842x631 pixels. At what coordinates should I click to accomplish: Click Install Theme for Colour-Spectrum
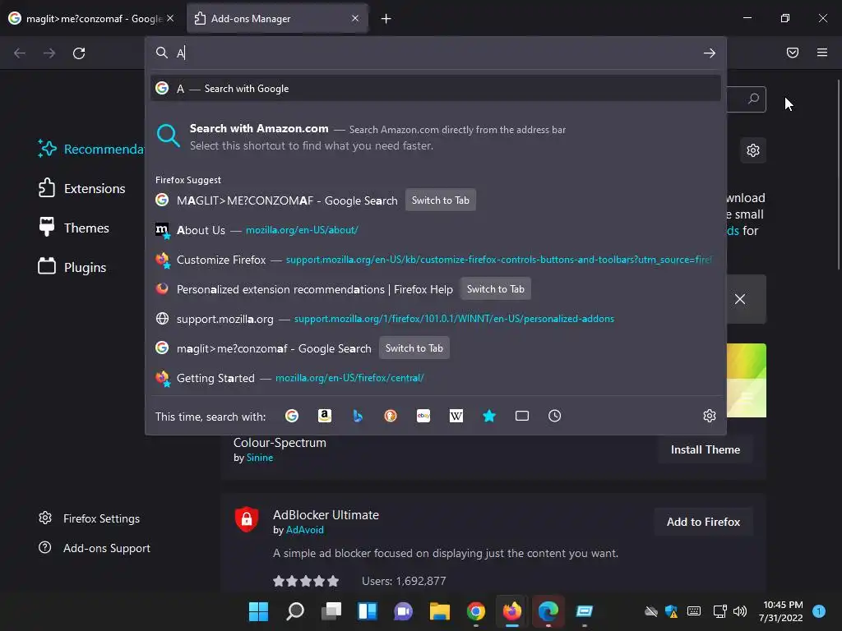tap(705, 449)
